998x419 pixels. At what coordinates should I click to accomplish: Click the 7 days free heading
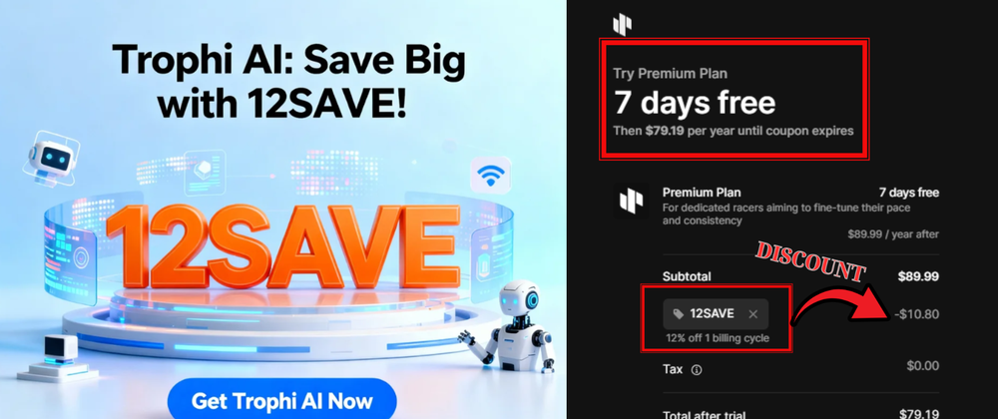(695, 103)
